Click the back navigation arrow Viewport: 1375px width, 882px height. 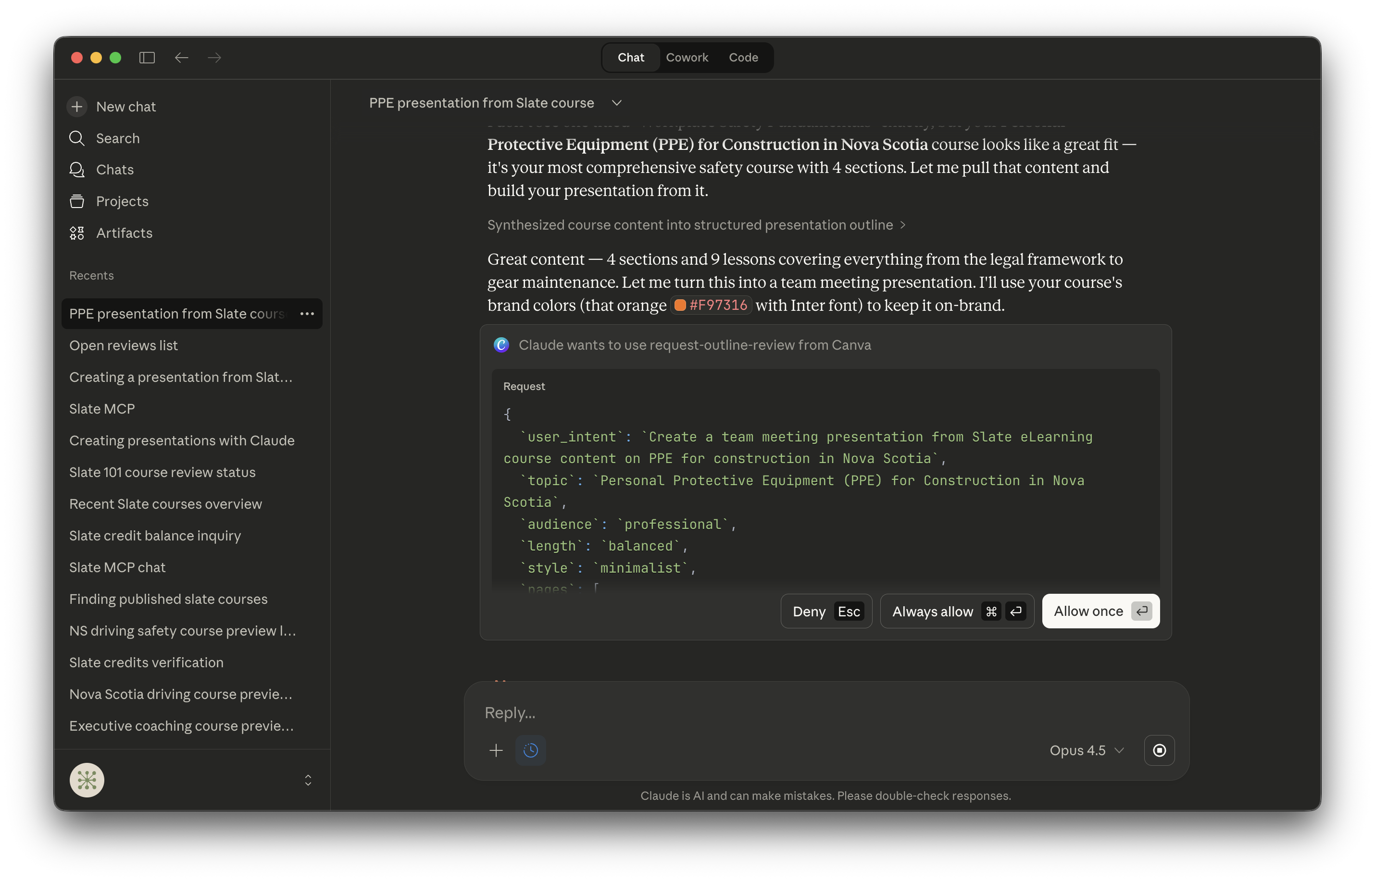coord(181,58)
